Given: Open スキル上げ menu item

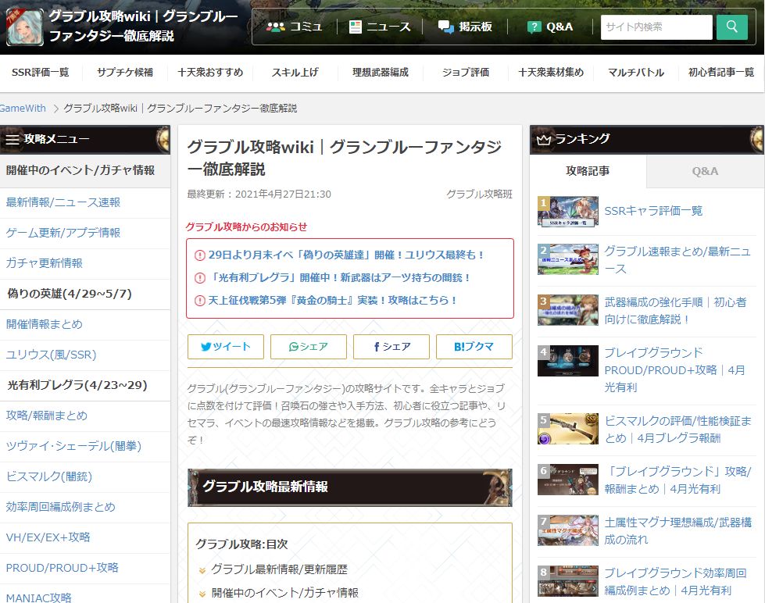Looking at the screenshot, I should pyautogui.click(x=295, y=72).
